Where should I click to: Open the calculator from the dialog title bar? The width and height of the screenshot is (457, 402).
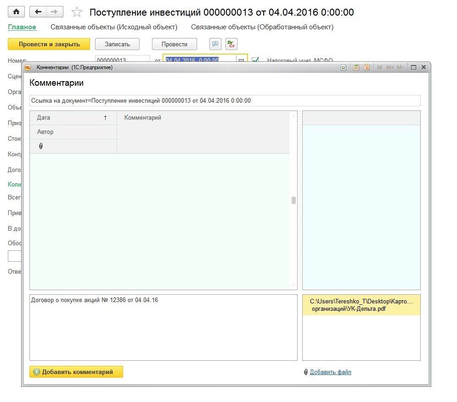coord(356,67)
